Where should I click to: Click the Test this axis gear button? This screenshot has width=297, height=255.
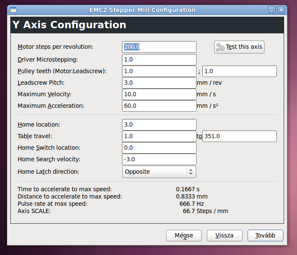tap(239, 47)
